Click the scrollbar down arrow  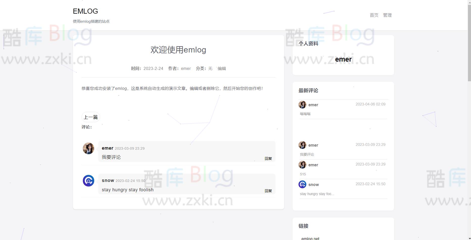[469, 238]
